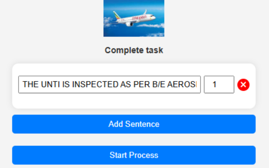Click the Add Sentence button
Screen dimensions: 269x168
[x=134, y=124]
